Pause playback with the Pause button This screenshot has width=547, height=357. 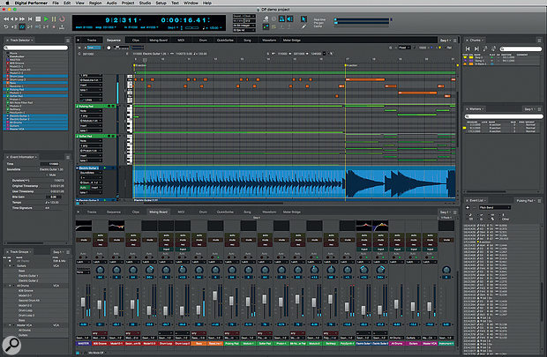tap(54, 19)
